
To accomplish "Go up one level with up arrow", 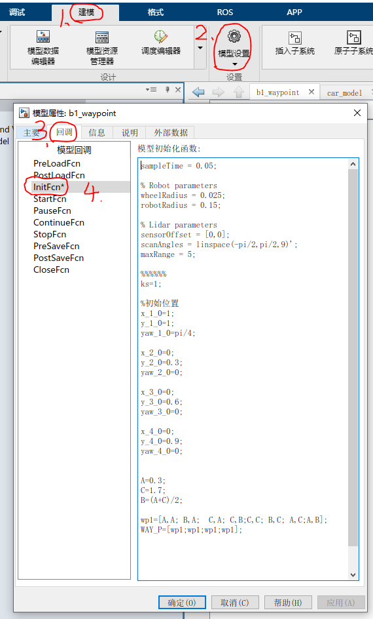I will [x=239, y=92].
